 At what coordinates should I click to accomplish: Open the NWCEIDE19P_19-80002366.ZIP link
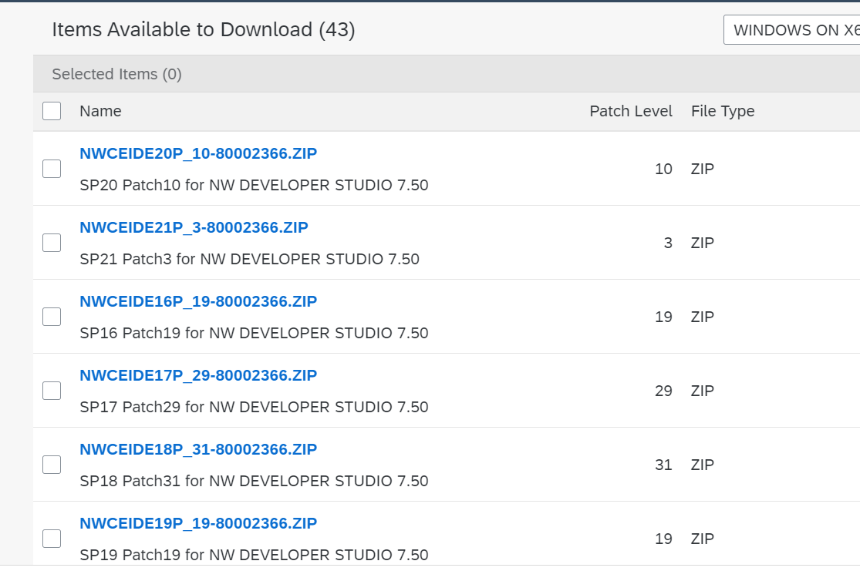coord(198,523)
